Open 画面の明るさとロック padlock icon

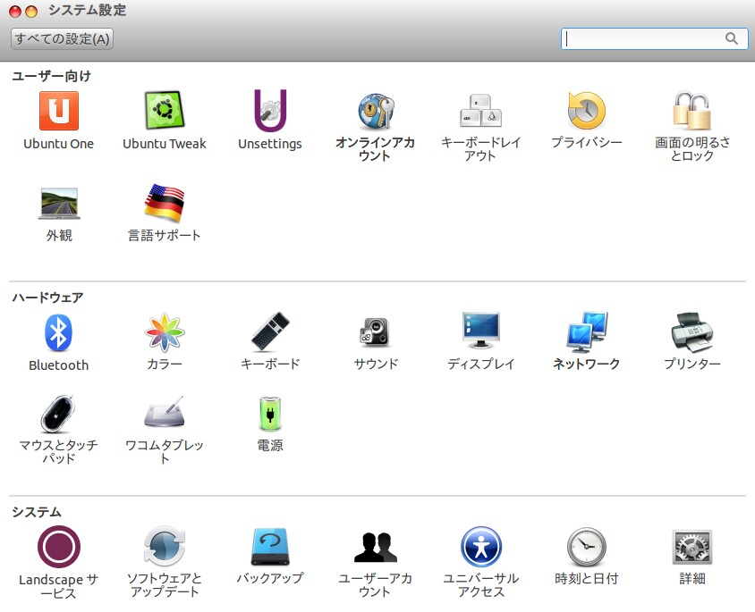click(x=691, y=111)
